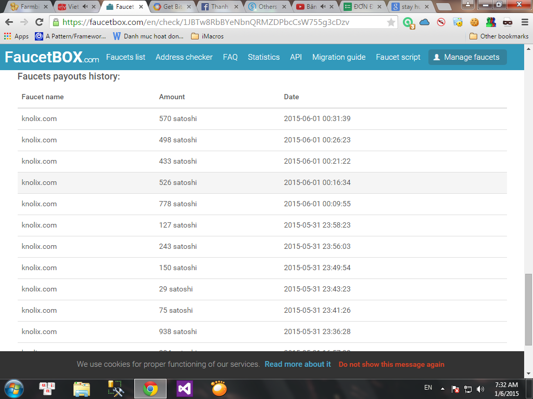
Task: Click the 29 satoshi amount cell
Action: pyautogui.click(x=176, y=289)
